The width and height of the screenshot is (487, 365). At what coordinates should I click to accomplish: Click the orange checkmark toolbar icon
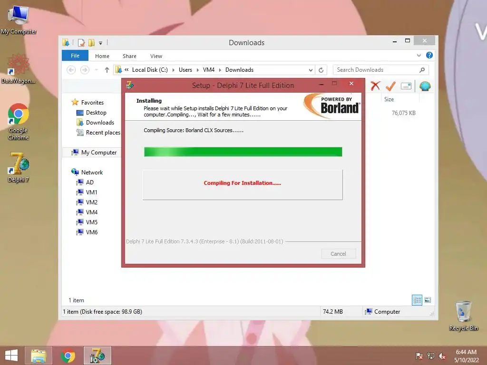[x=391, y=86]
